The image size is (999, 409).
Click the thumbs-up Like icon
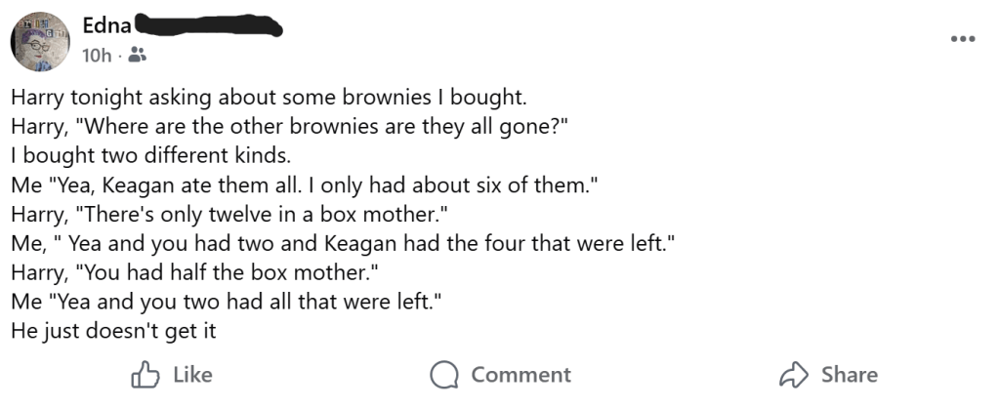[145, 376]
